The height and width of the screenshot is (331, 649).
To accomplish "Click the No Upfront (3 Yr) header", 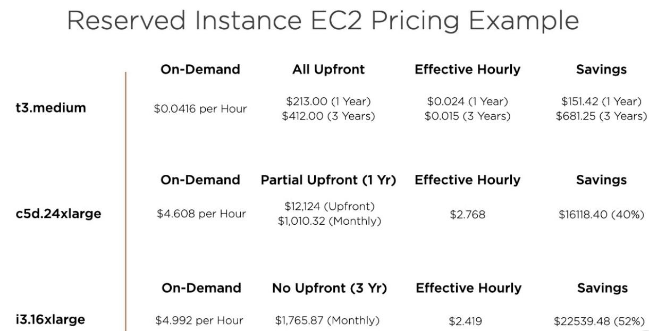I will tap(328, 287).
